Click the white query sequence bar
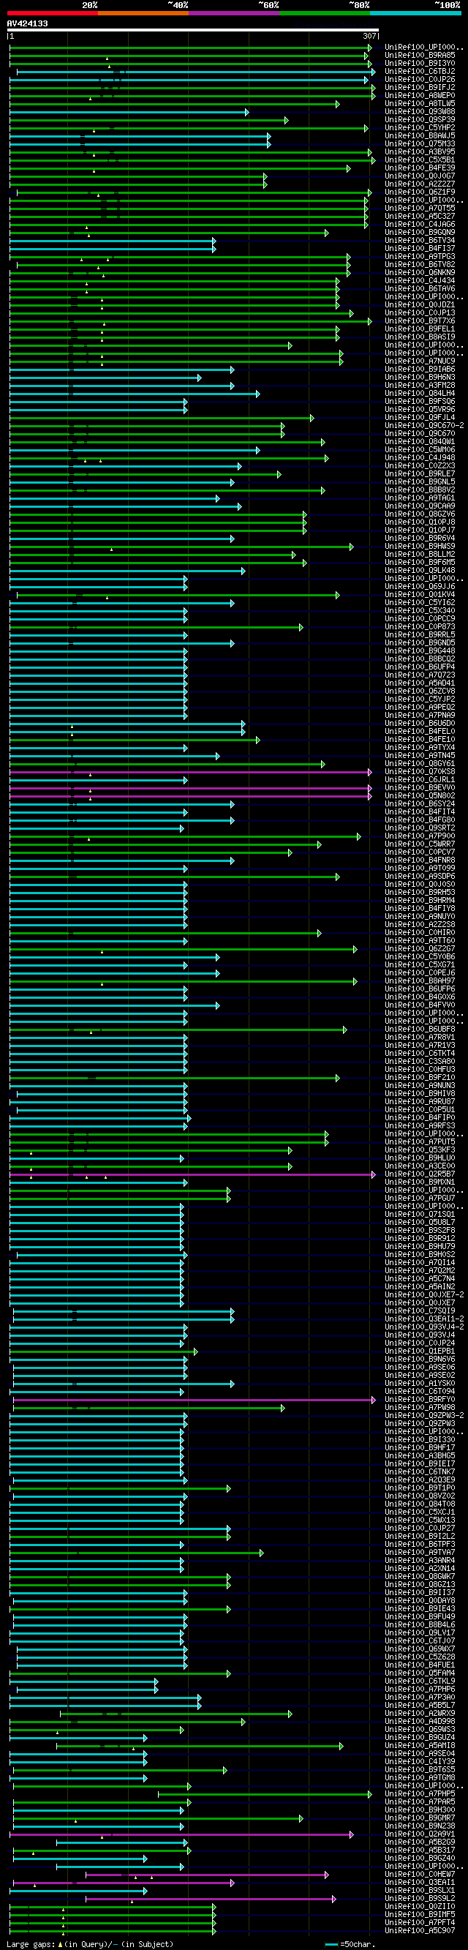Viewport: 468px width, 1950px height. [x=193, y=30]
